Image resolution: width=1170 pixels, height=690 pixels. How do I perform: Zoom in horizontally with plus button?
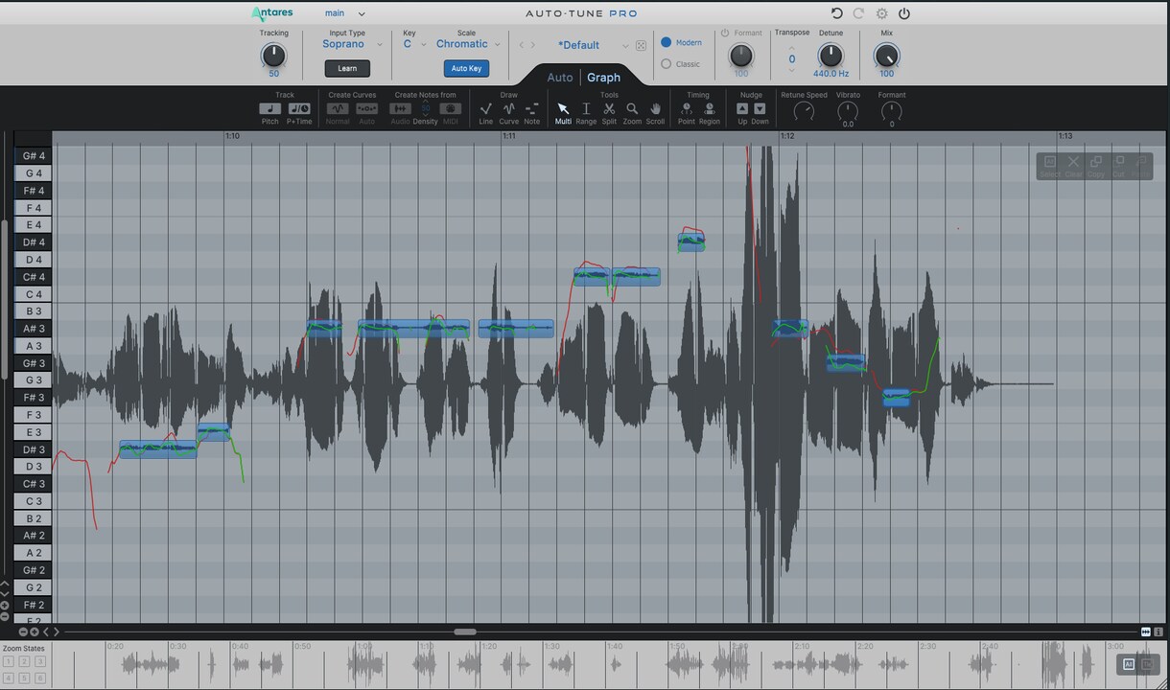(35, 632)
